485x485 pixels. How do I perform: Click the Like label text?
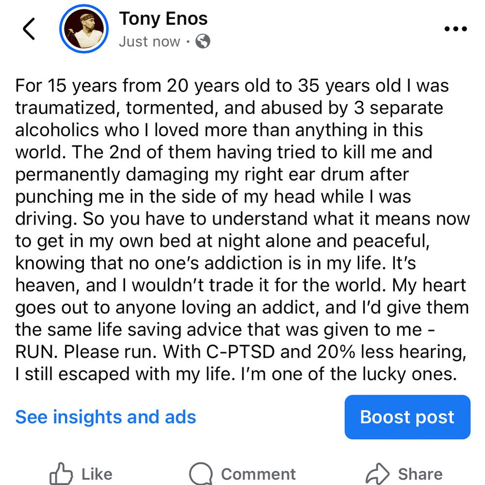[x=97, y=474]
